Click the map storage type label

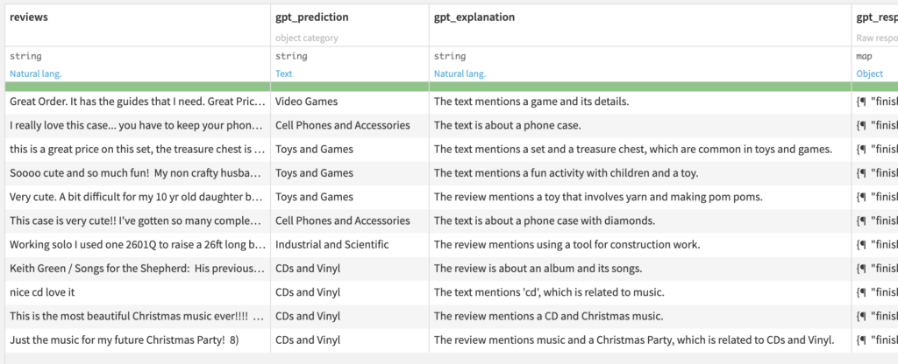[864, 57]
